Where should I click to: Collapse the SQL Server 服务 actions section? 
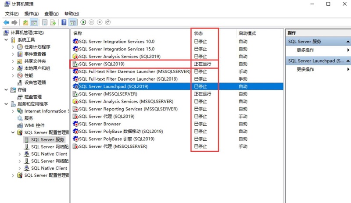348,41
